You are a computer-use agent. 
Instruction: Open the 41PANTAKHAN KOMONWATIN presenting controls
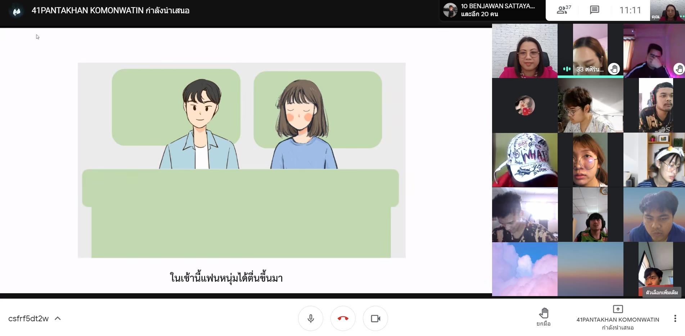(618, 318)
